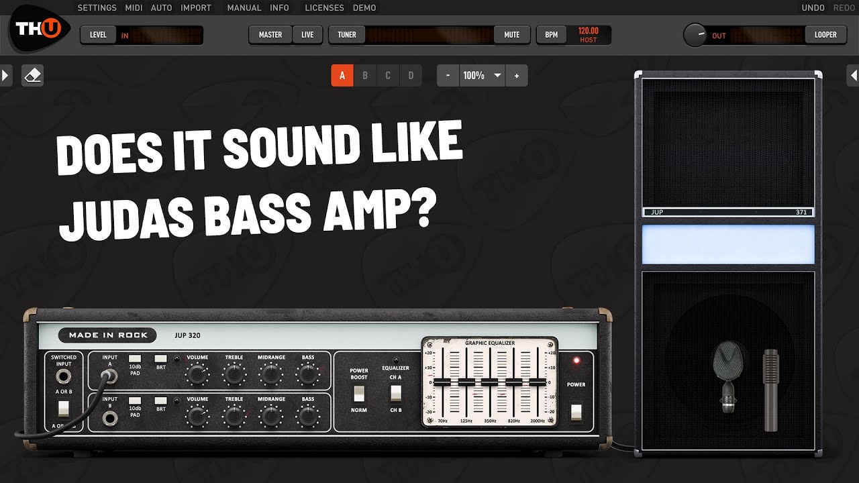Toggle channel B BRT switch
The width and height of the screenshot is (859, 483).
[x=160, y=400]
